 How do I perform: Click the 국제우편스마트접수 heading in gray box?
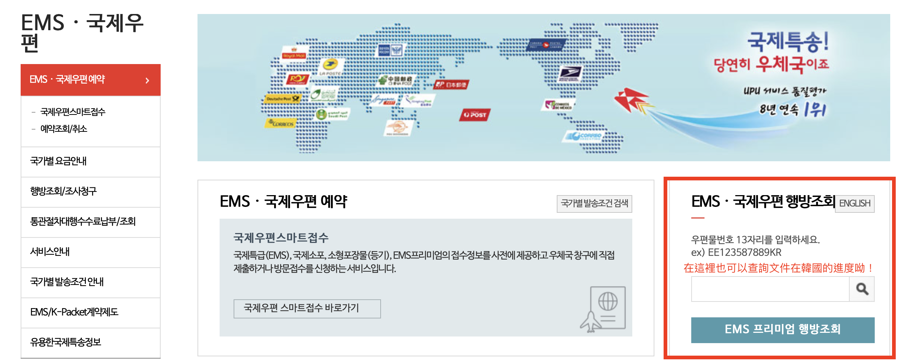281,238
